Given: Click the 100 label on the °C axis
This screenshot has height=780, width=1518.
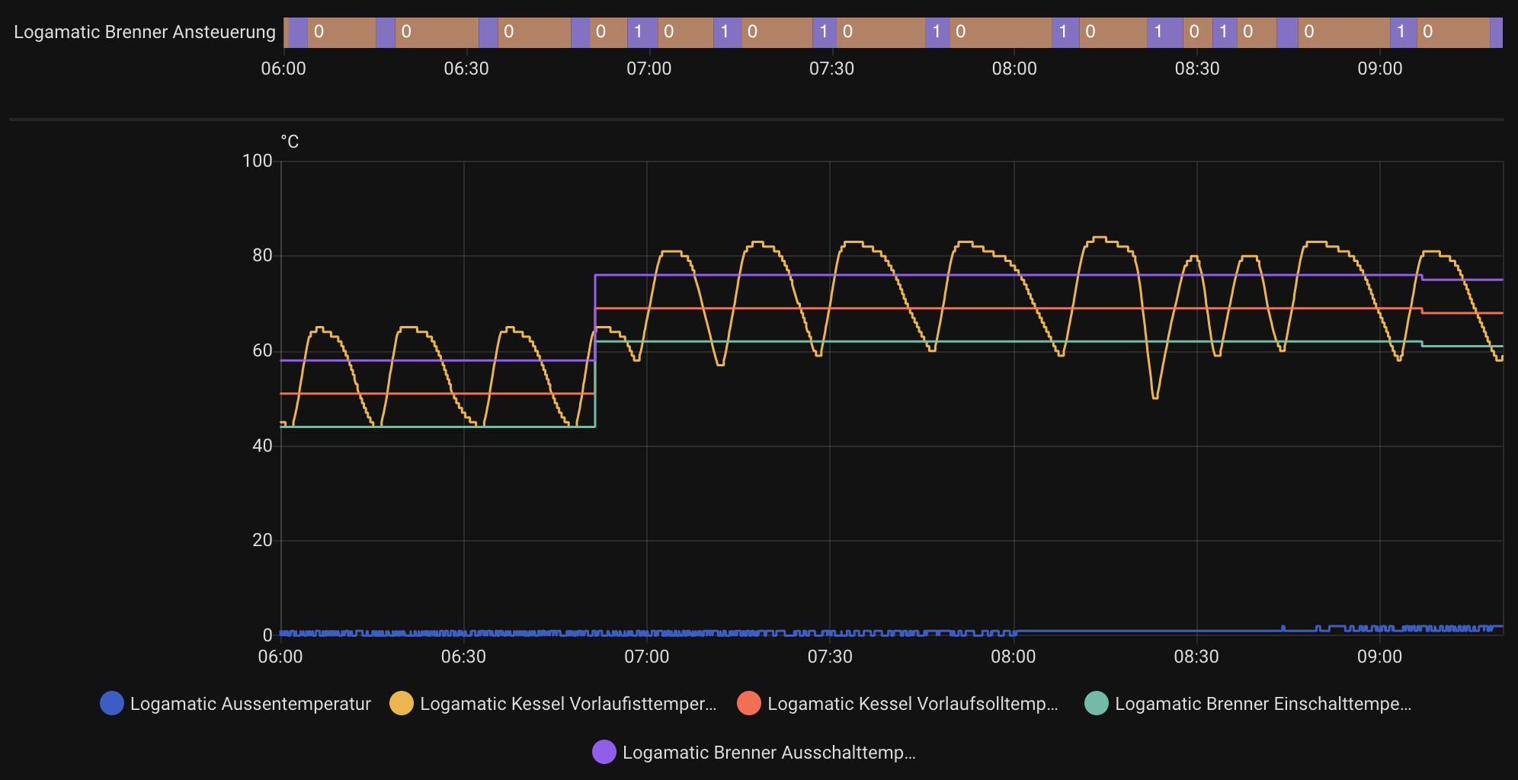Looking at the screenshot, I should click(257, 161).
